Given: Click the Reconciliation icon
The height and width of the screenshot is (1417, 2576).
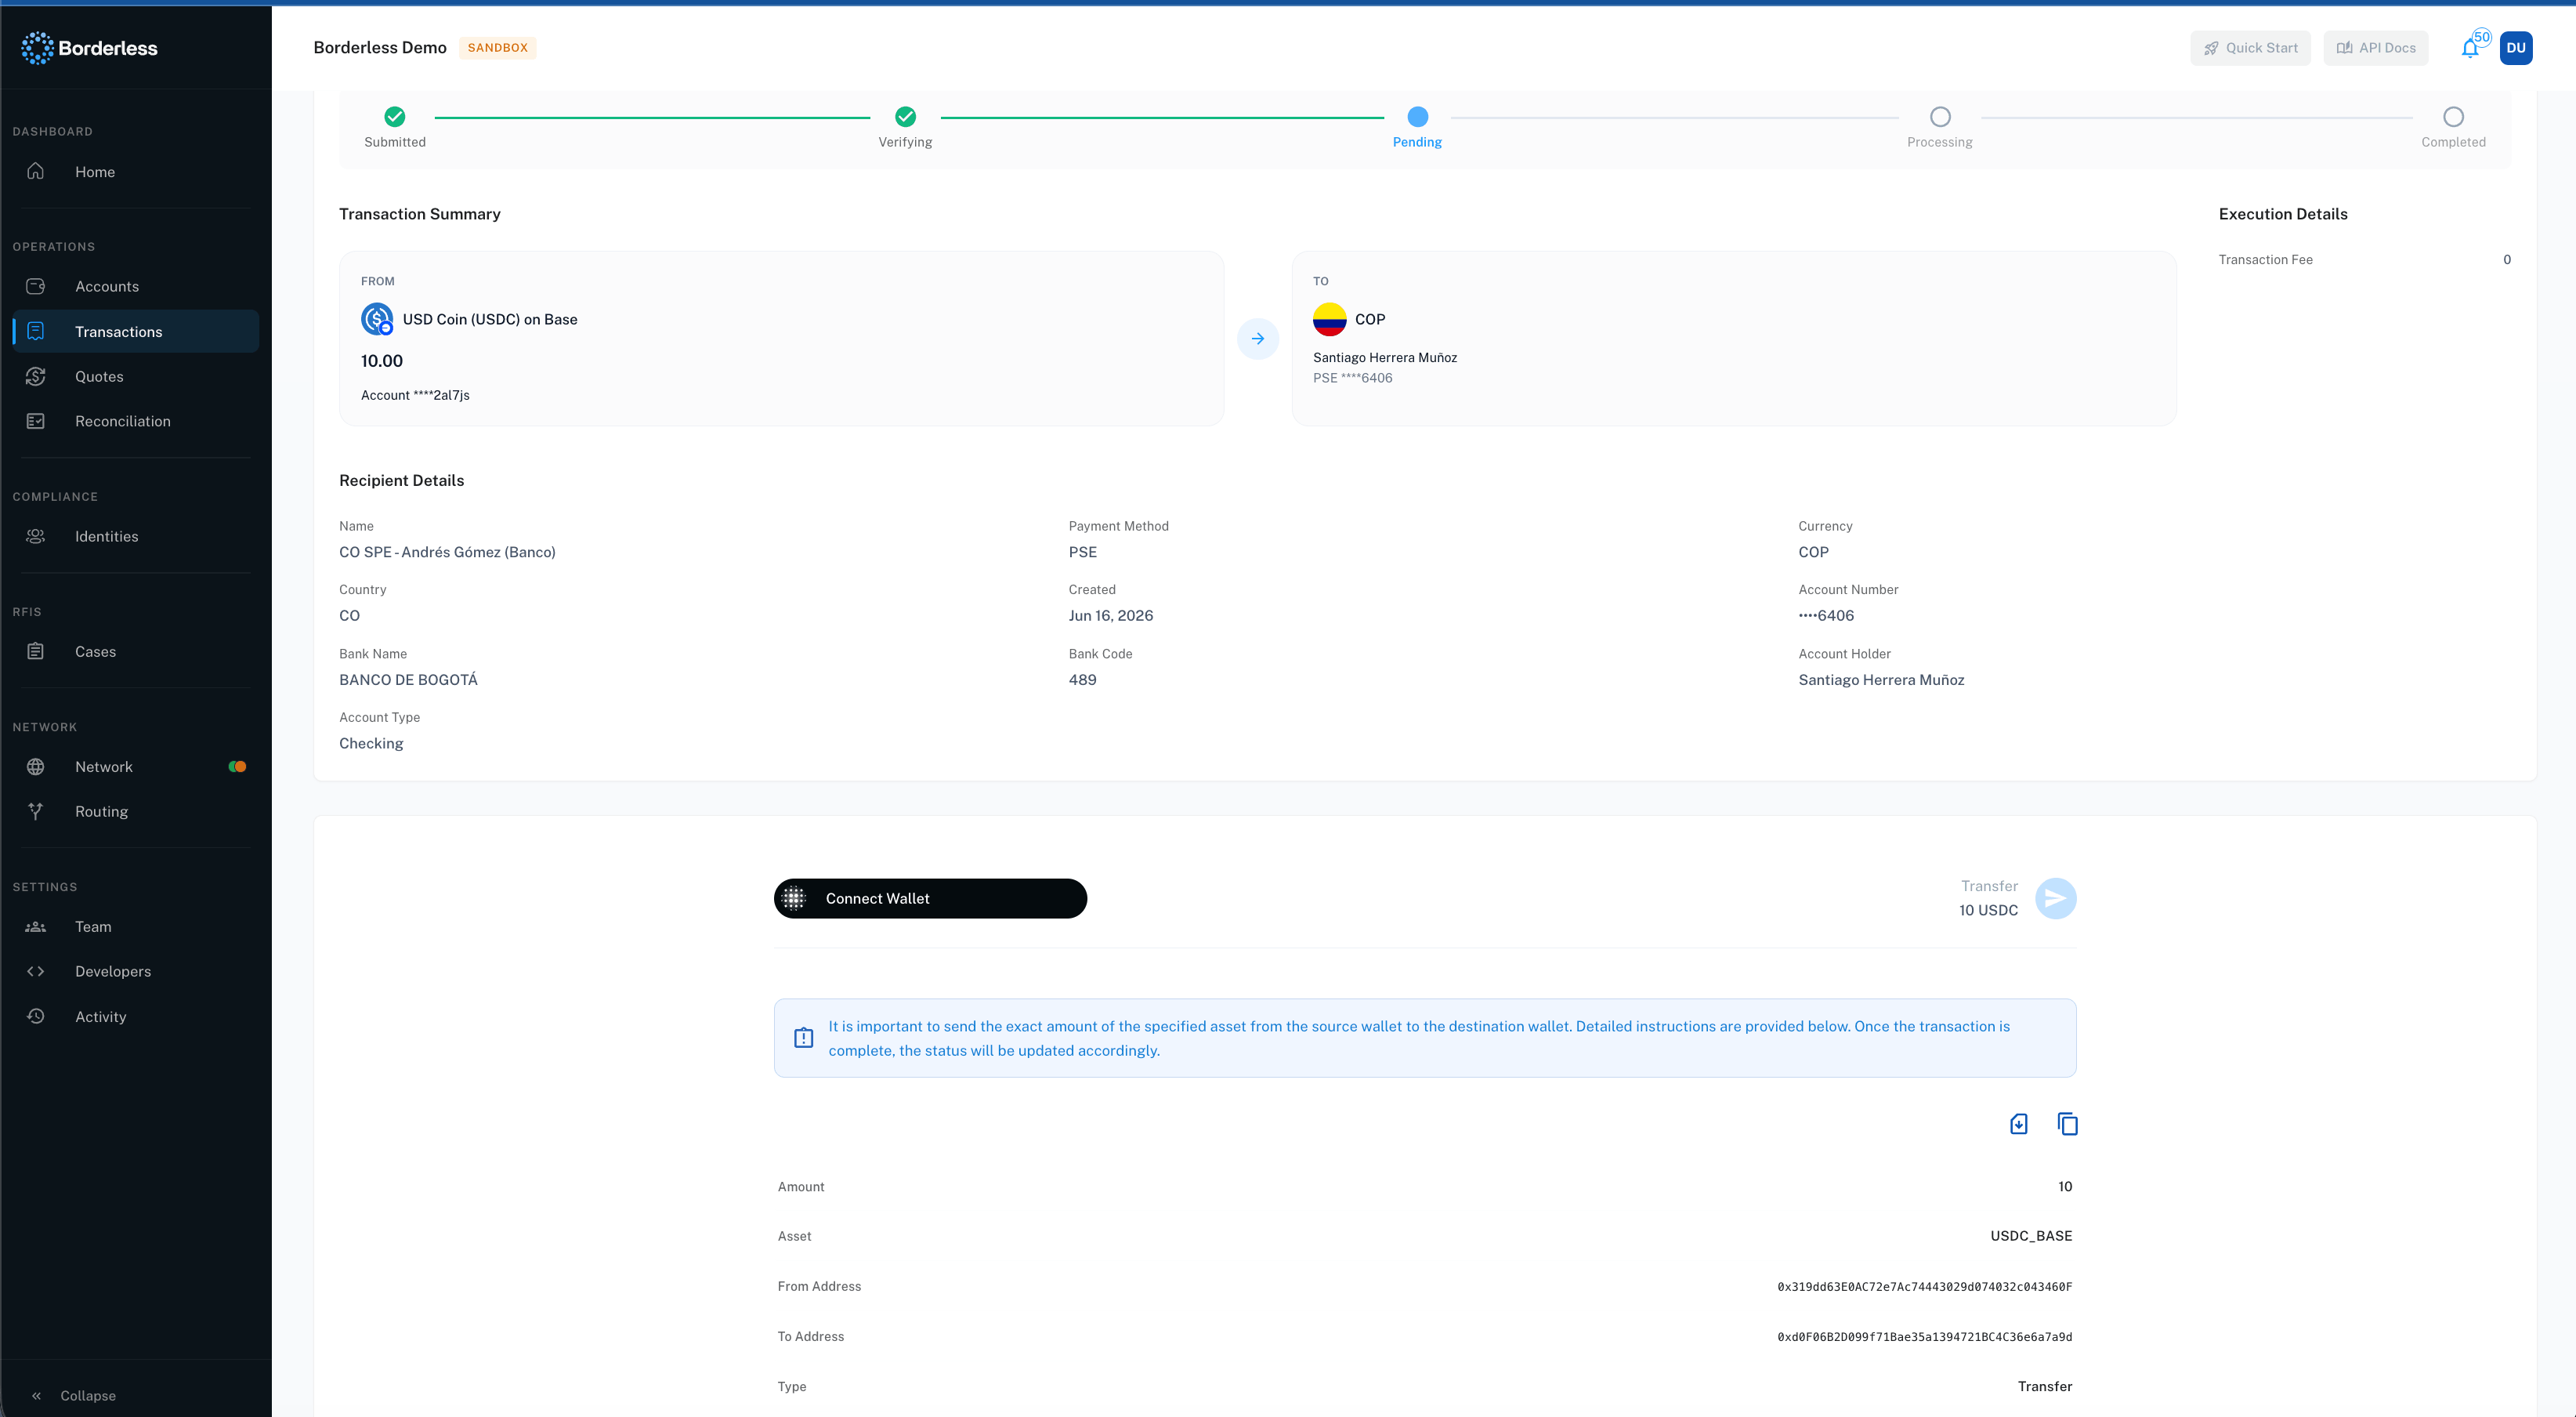Looking at the screenshot, I should [x=36, y=422].
